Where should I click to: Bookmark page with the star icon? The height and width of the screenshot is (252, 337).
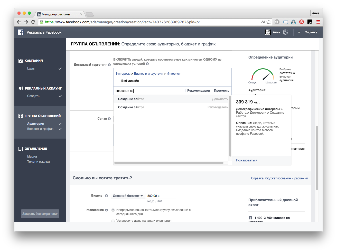tap(269, 22)
